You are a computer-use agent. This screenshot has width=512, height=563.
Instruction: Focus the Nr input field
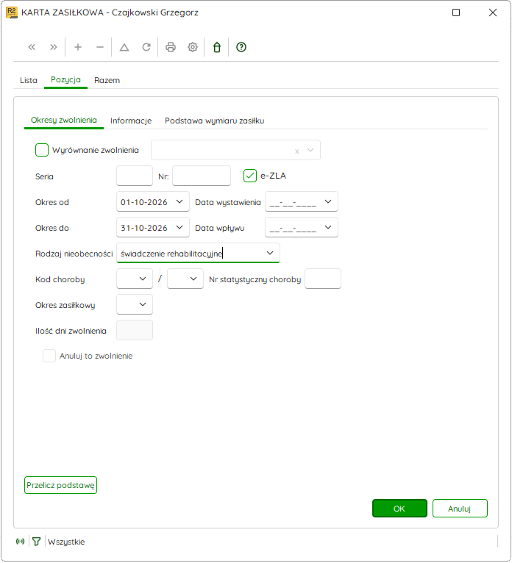(x=202, y=176)
